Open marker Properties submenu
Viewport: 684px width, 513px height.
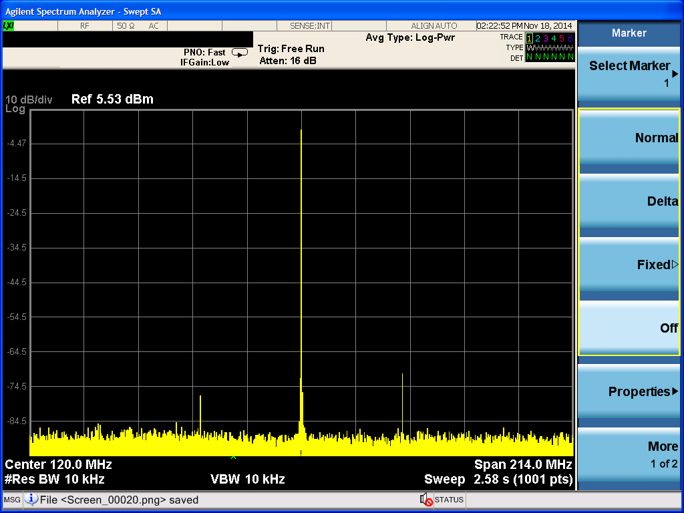(629, 391)
